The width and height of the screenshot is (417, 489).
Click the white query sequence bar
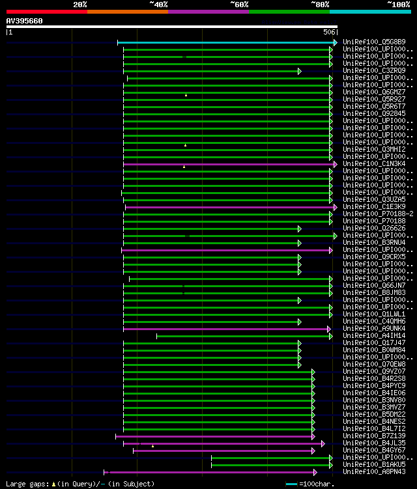[171, 27]
